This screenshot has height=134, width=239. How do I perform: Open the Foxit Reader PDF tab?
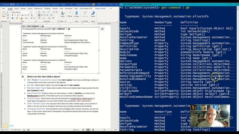(x=86, y=9)
